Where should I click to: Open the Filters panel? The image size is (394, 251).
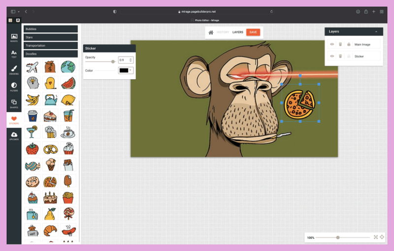pyautogui.click(x=14, y=87)
